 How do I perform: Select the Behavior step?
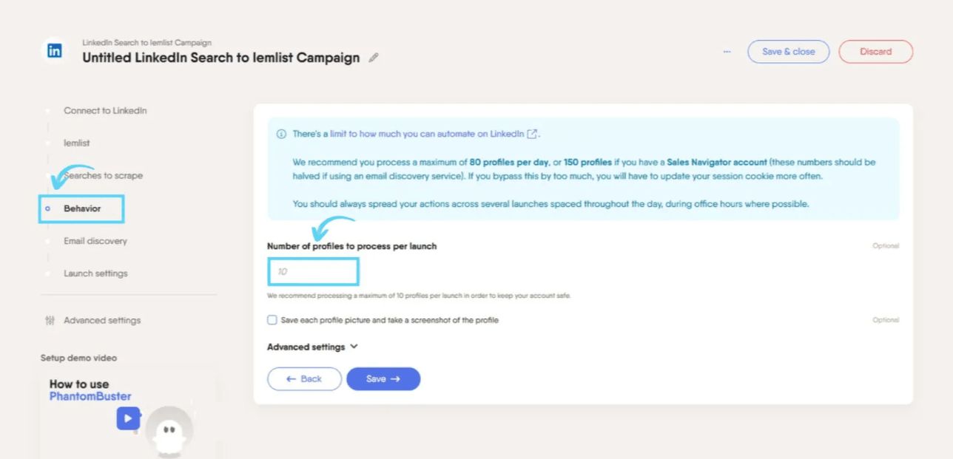point(82,208)
